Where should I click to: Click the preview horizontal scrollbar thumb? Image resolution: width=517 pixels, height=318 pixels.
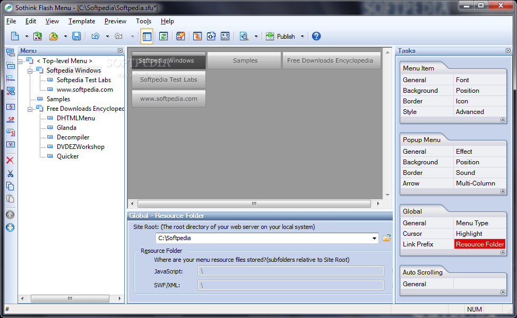click(254, 204)
